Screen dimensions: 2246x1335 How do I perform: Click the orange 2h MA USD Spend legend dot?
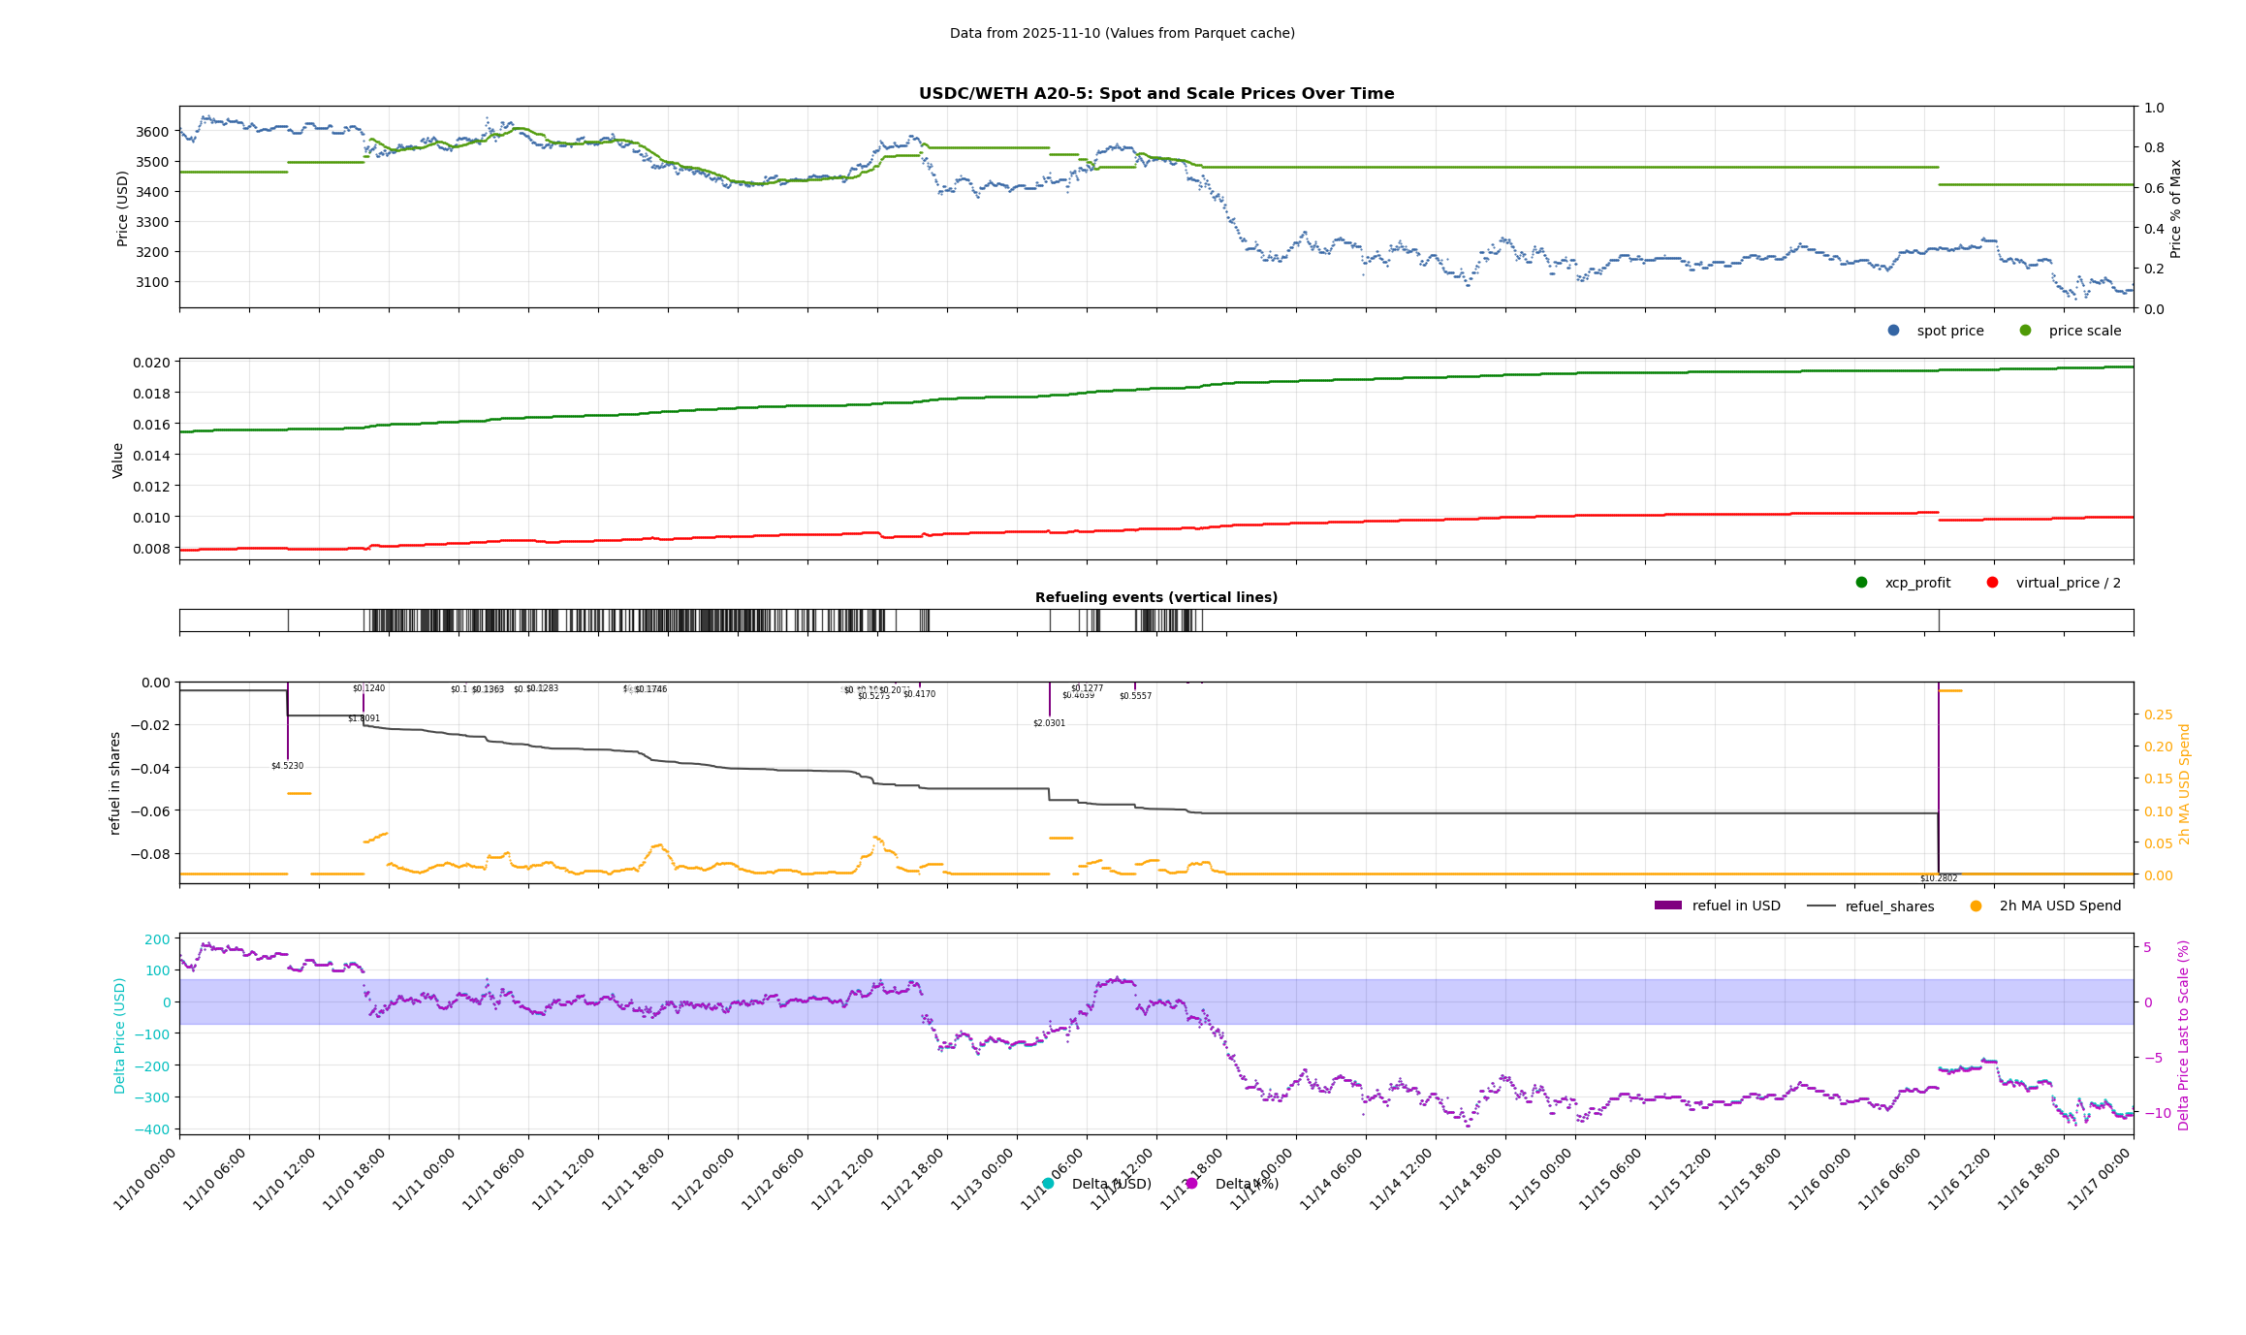(1976, 906)
